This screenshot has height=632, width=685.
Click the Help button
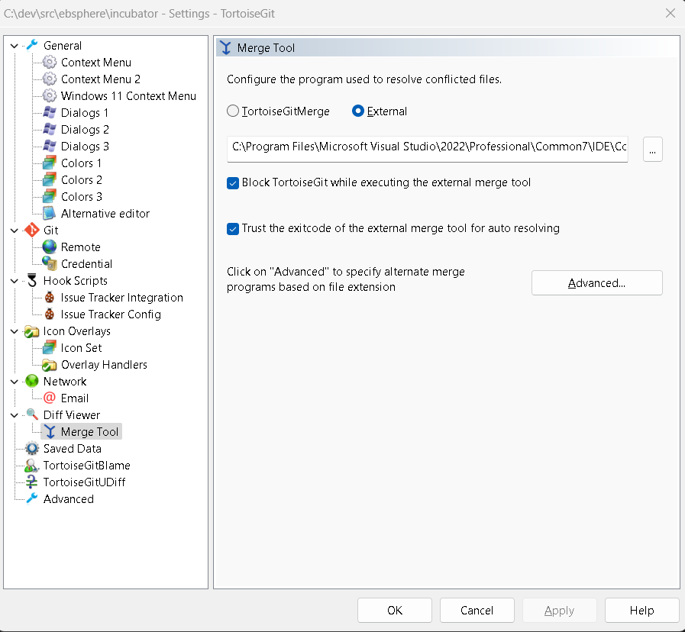coord(641,610)
